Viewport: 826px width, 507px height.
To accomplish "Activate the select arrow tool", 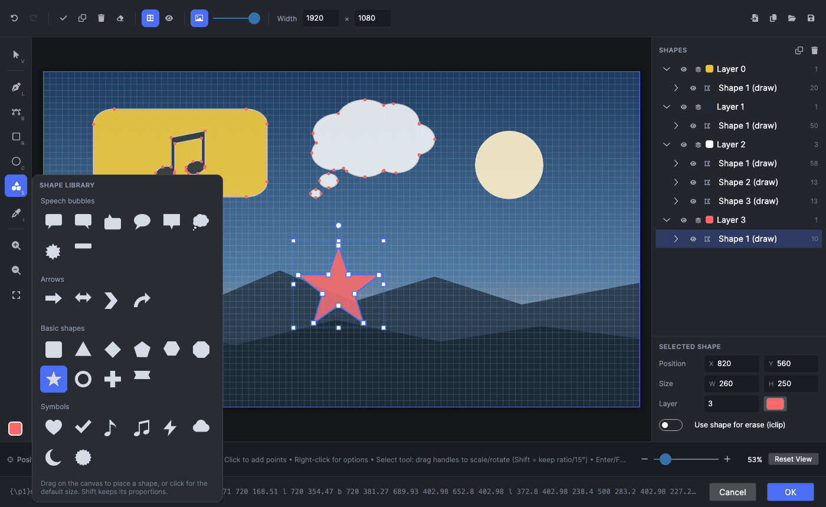I will point(16,55).
